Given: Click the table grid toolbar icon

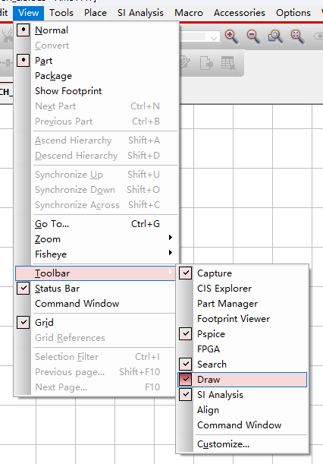Looking at the screenshot, I should [x=228, y=63].
